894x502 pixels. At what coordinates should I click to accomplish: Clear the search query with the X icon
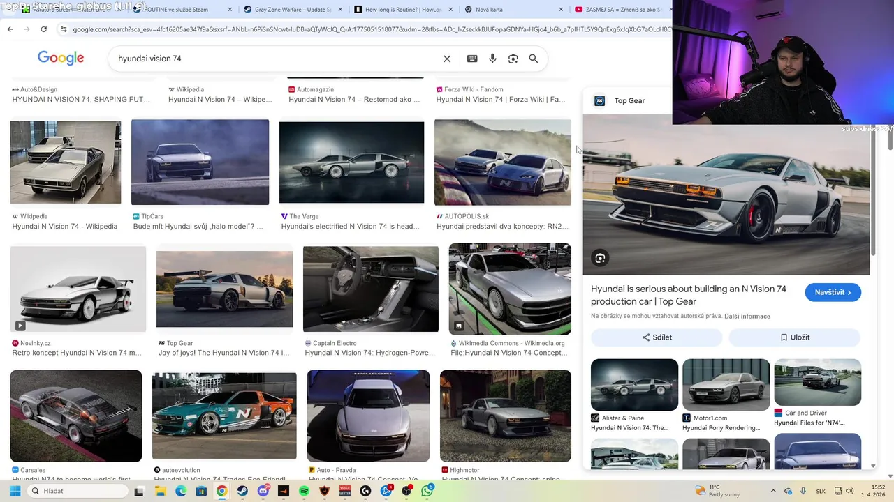(x=447, y=59)
